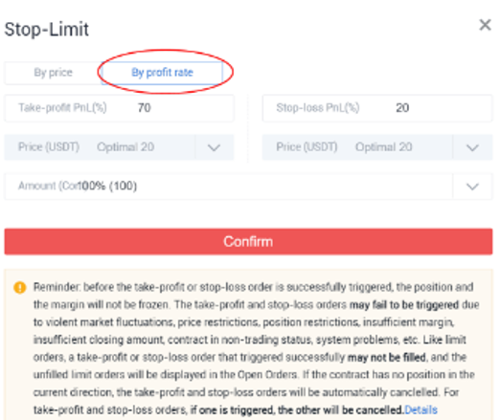Click the Take-profit PnL(%) input field

(119, 108)
